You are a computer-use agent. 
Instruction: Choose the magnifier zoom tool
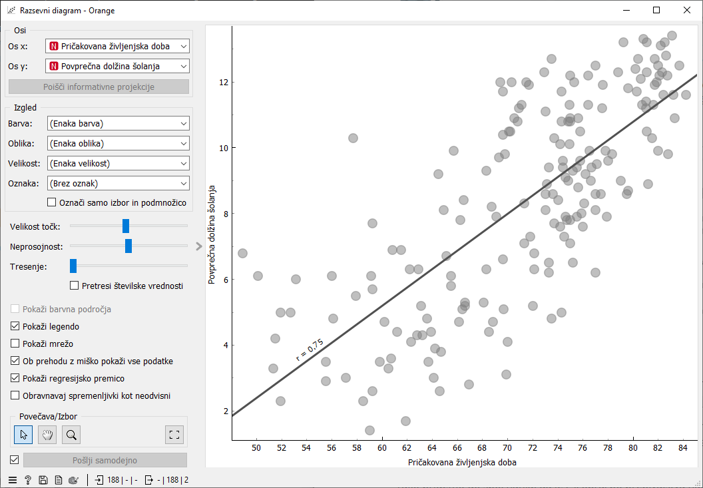pos(71,435)
